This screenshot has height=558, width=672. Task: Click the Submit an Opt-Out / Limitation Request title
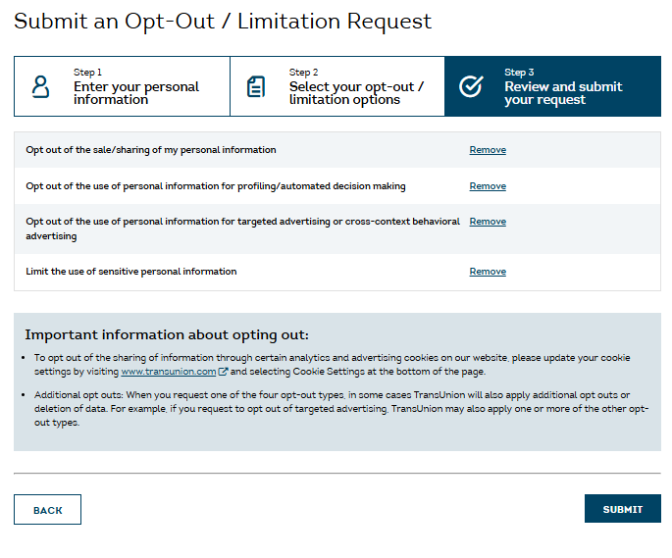pos(223,22)
